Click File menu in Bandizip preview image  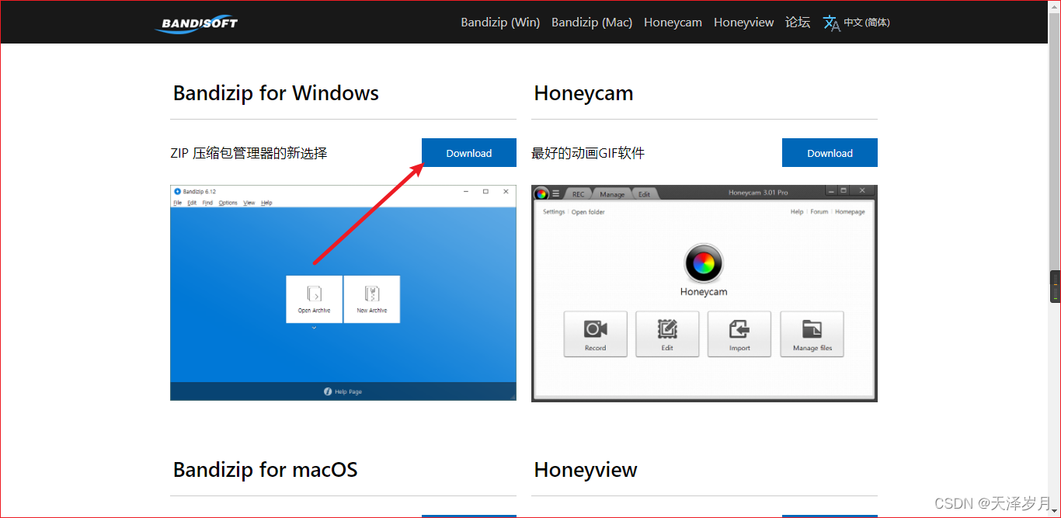click(x=177, y=203)
